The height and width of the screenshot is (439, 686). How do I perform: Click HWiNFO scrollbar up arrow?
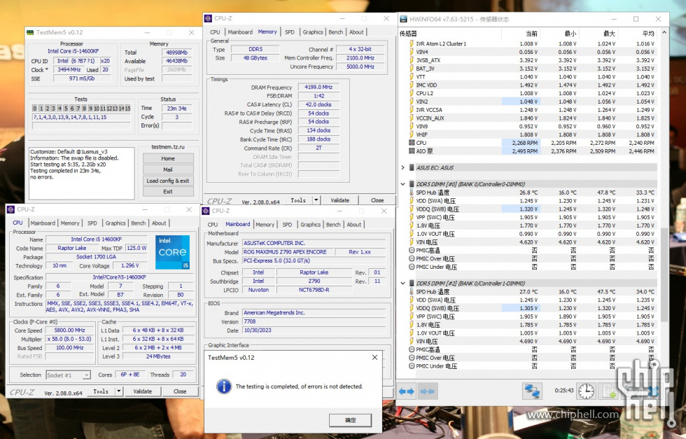pos(664,33)
